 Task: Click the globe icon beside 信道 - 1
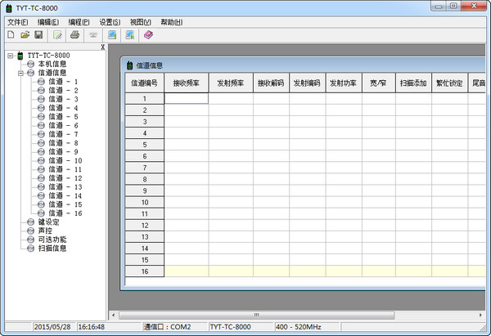point(41,82)
